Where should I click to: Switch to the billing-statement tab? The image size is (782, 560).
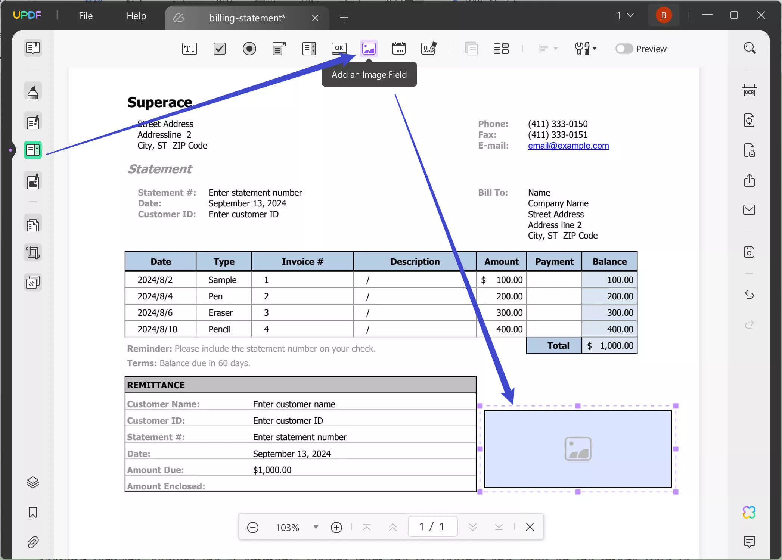tap(247, 18)
